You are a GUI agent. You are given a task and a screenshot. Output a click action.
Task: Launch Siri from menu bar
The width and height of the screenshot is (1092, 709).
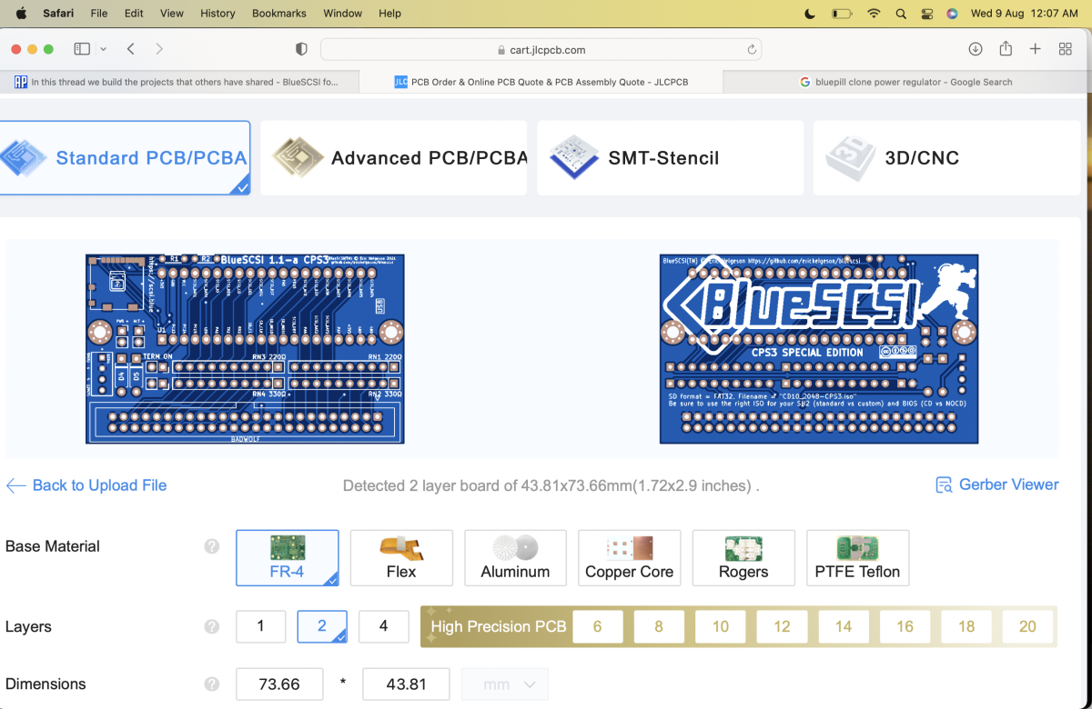pos(952,14)
